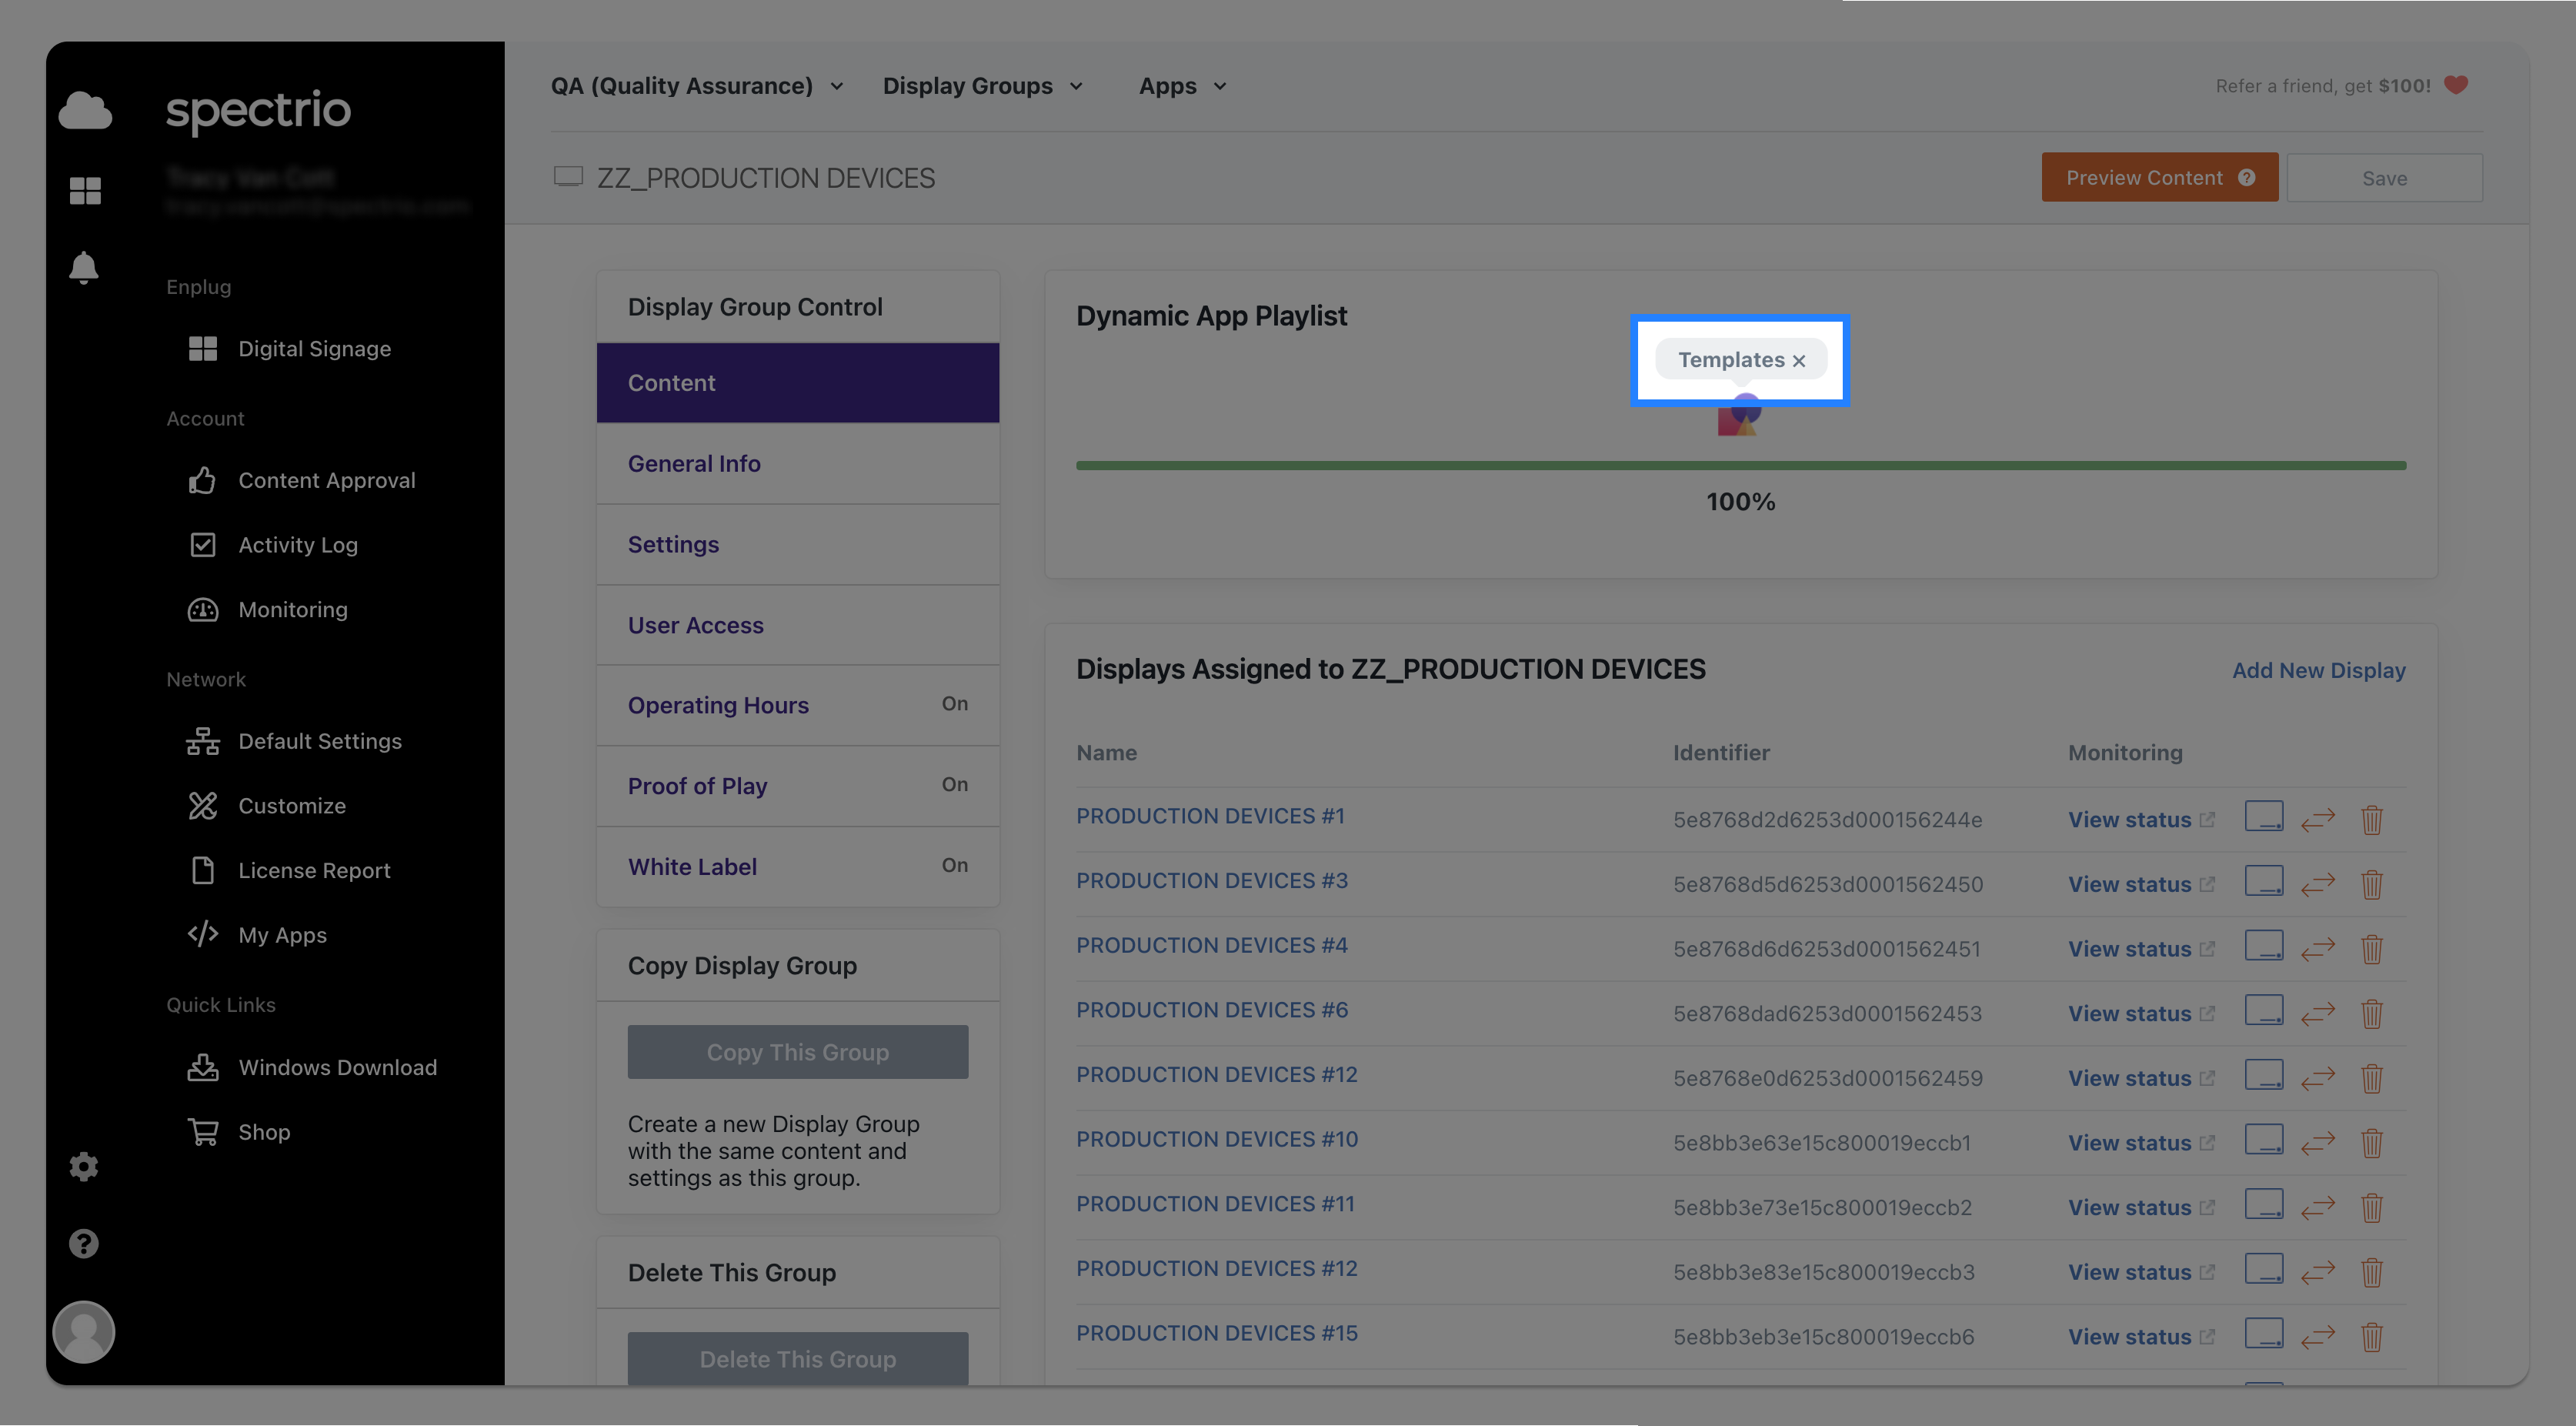The height and width of the screenshot is (1426, 2576).
Task: Select the Content tab
Action: (797, 383)
